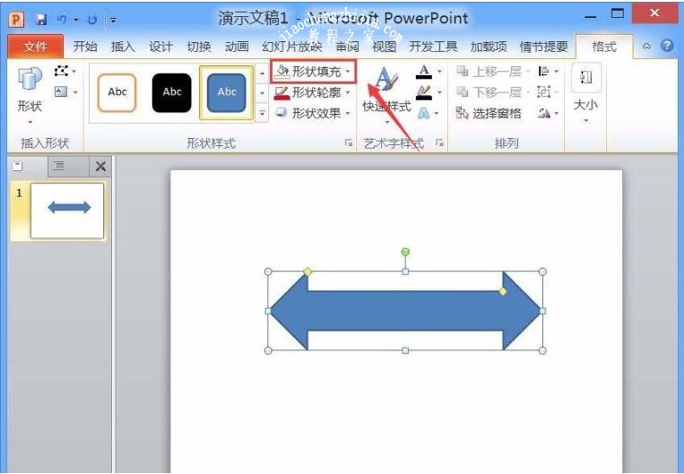Open the 文件 file menu
The width and height of the screenshot is (684, 474).
pos(35,47)
